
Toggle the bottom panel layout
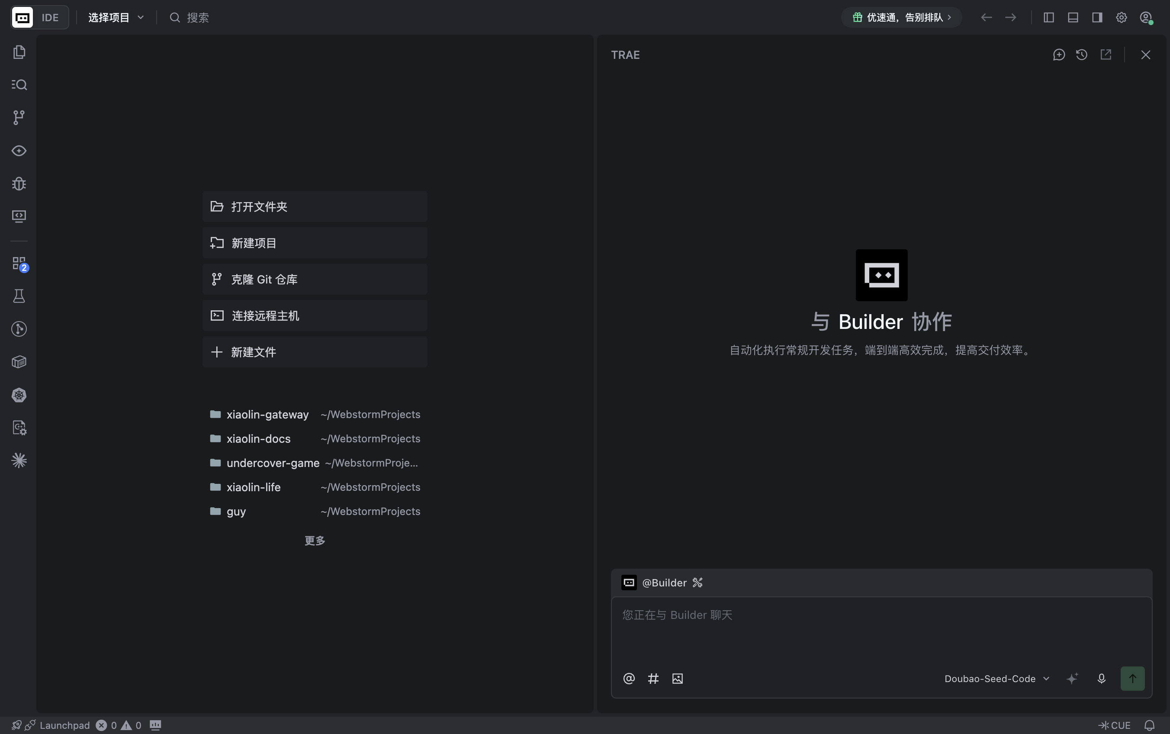coord(1073,17)
